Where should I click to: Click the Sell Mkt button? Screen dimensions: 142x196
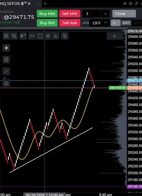(70, 13)
